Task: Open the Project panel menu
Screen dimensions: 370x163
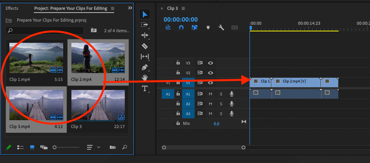Action: [x=113, y=8]
